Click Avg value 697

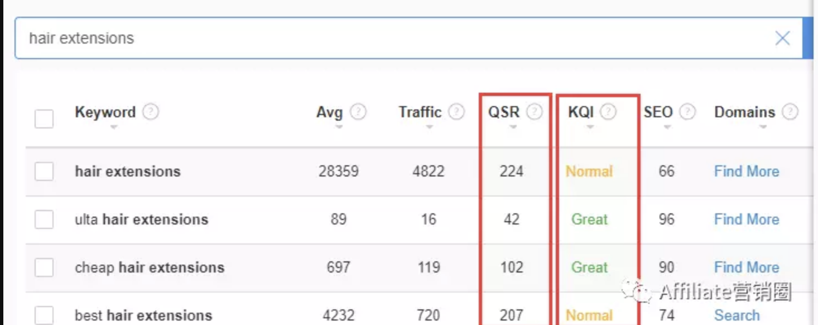tap(339, 267)
